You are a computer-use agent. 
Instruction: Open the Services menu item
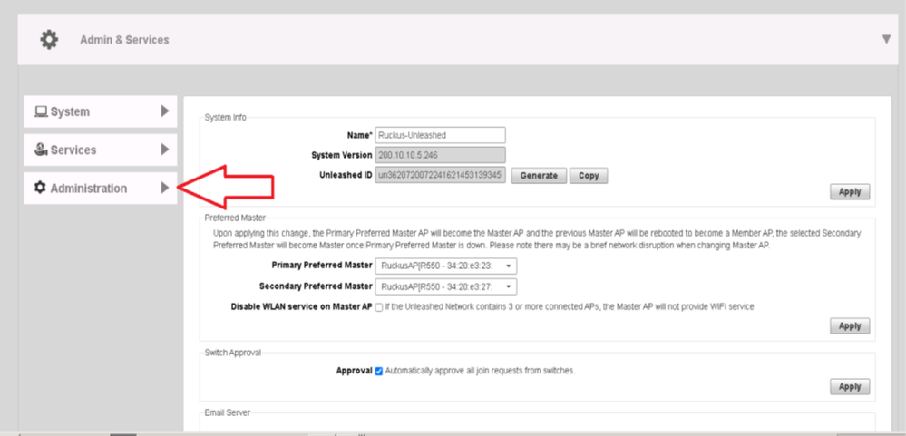[73, 150]
